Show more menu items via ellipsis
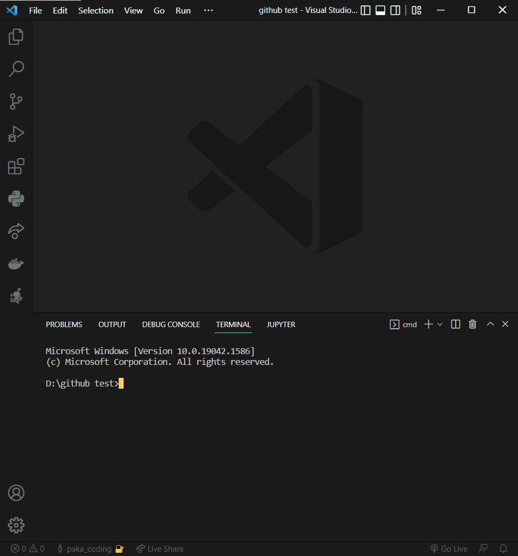This screenshot has height=556, width=518. [x=208, y=10]
